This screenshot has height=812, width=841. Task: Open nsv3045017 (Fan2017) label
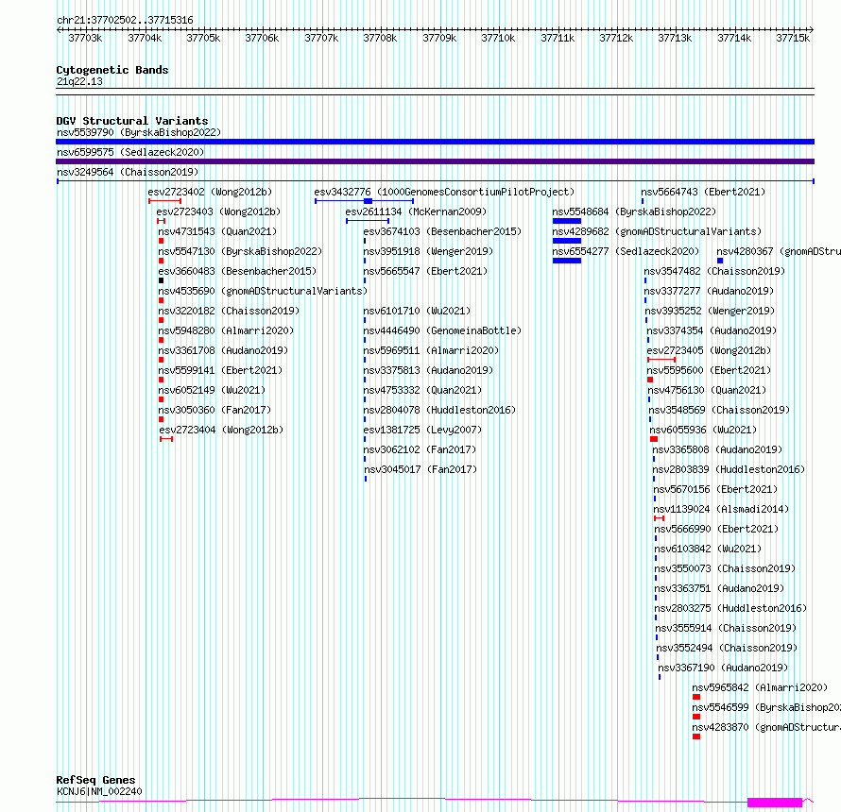coord(420,469)
